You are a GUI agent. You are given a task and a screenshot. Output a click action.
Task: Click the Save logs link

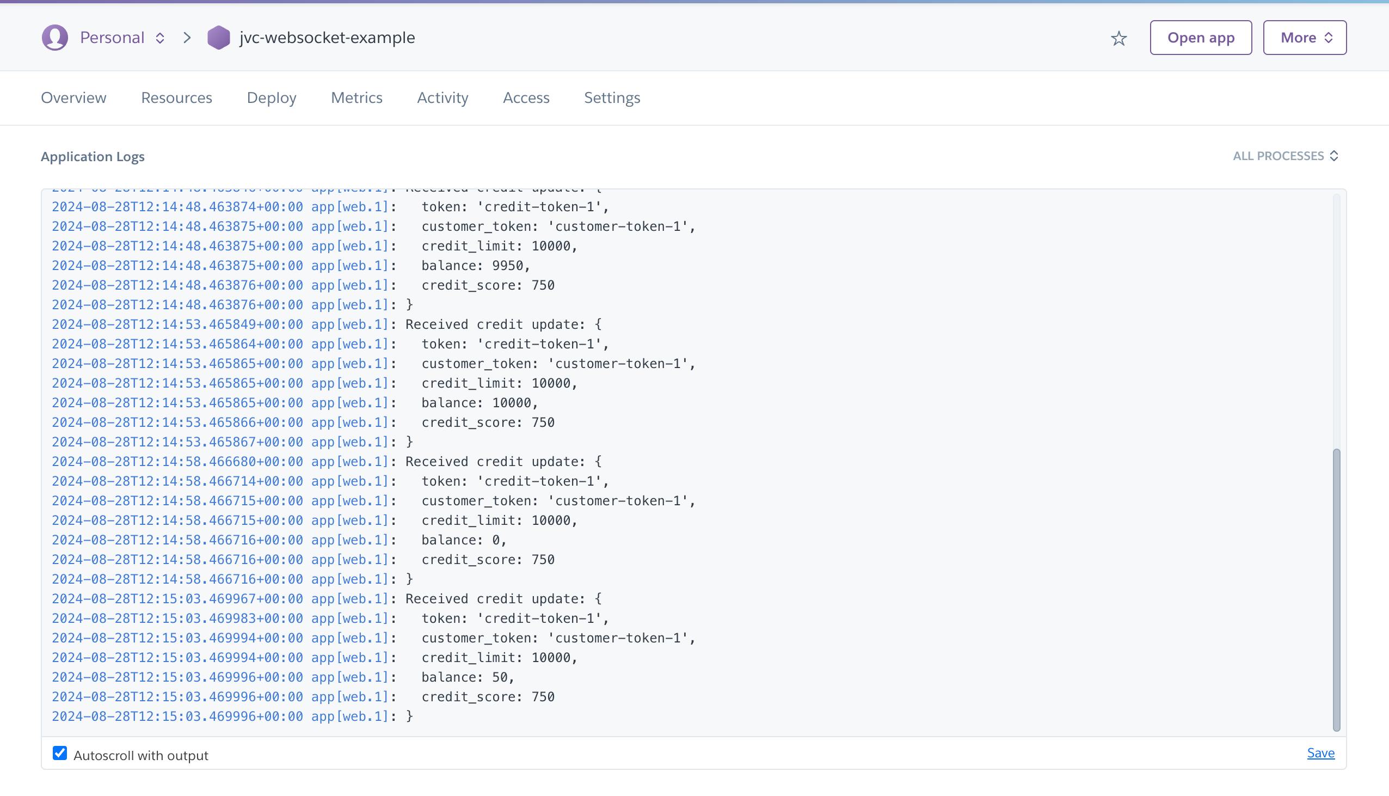(x=1320, y=753)
